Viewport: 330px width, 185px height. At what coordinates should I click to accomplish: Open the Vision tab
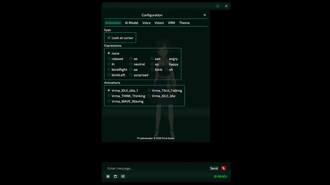click(x=159, y=23)
